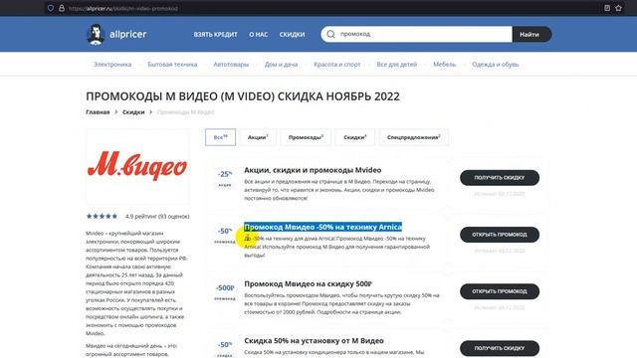
Task: Select the Промокоды filter tab
Action: pos(306,137)
